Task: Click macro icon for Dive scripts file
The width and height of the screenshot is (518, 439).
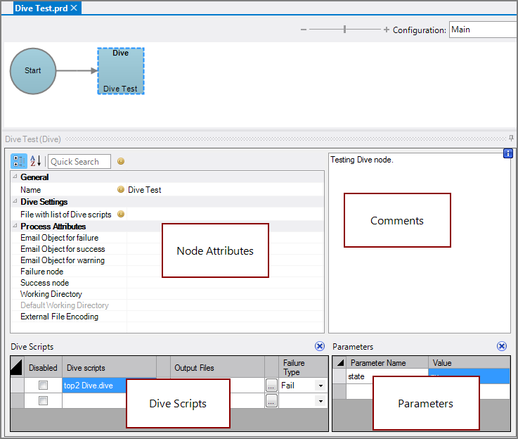Action: tap(121, 214)
